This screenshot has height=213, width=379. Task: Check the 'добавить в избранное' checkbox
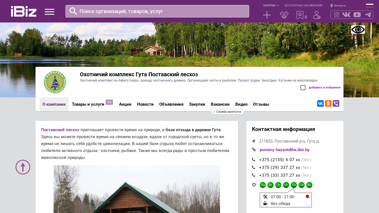point(303,88)
